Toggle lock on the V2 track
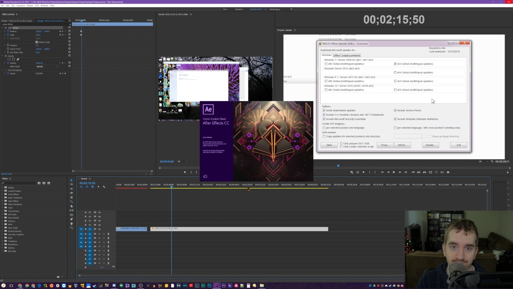Viewport: 513px width, 289px height. (85, 225)
